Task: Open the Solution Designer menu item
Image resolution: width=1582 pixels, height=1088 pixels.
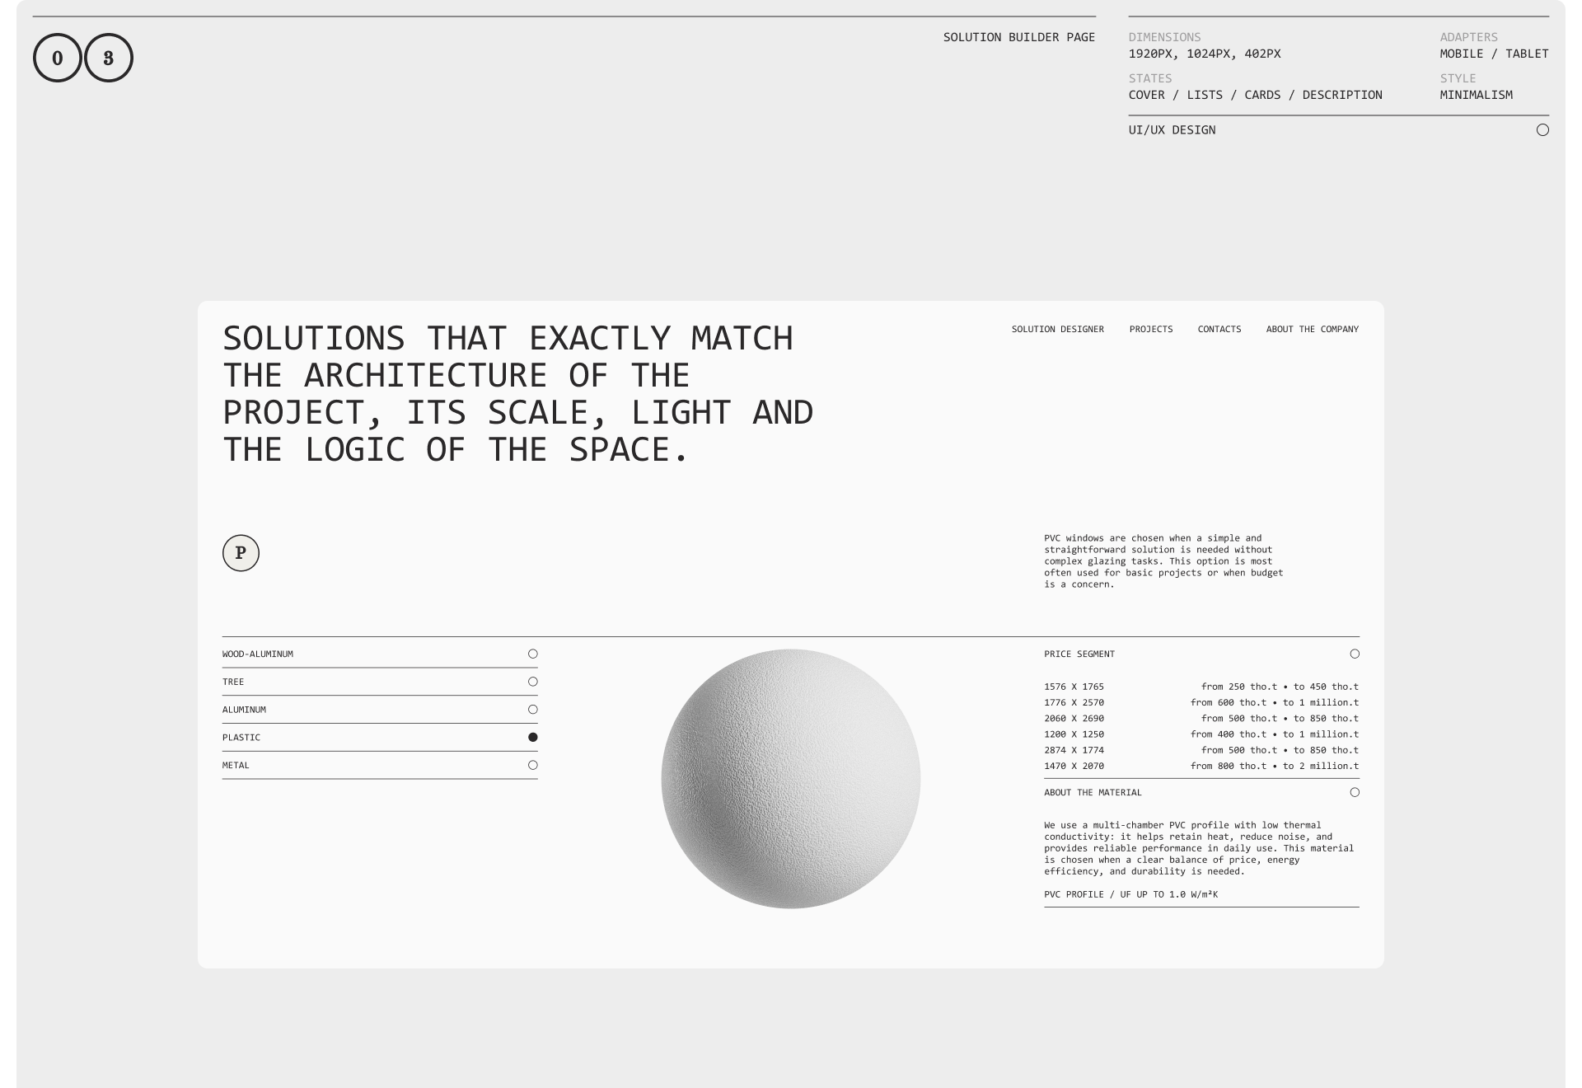Action: (x=1058, y=329)
